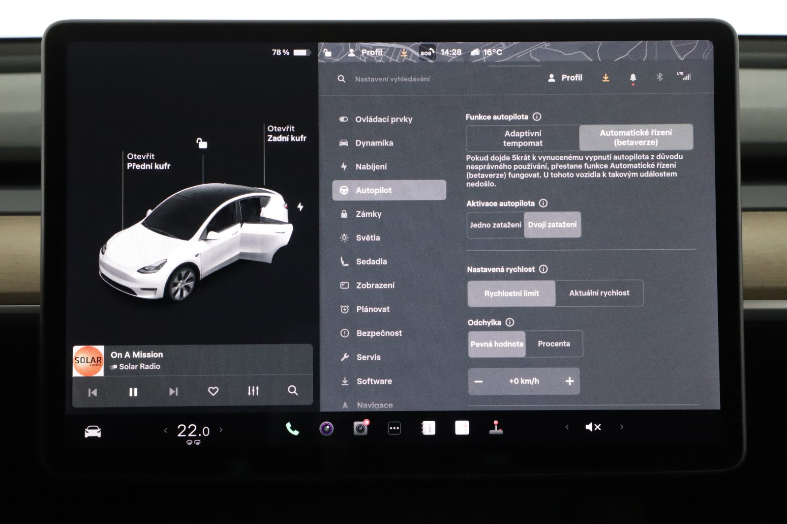Click the Nastavení vyhledávání search field
The height and width of the screenshot is (524, 787).
[x=392, y=79]
